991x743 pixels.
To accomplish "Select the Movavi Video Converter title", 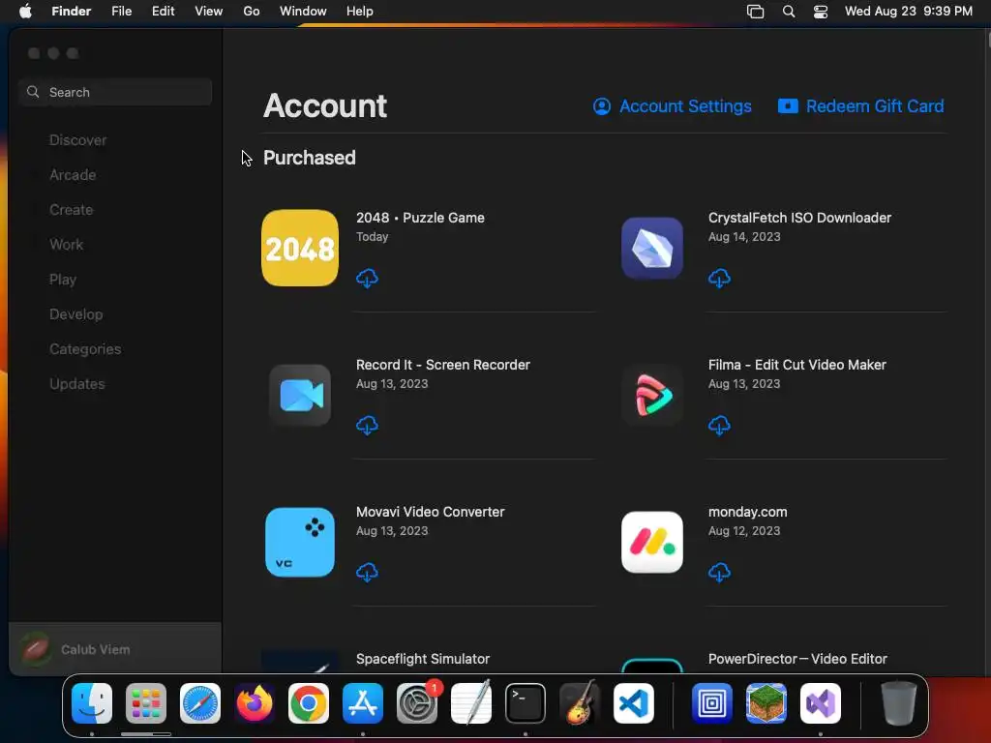I will [430, 512].
